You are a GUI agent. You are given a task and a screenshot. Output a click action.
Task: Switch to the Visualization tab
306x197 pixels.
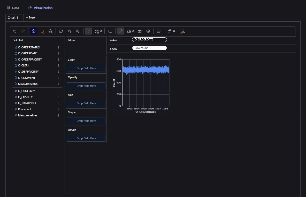pos(40,8)
